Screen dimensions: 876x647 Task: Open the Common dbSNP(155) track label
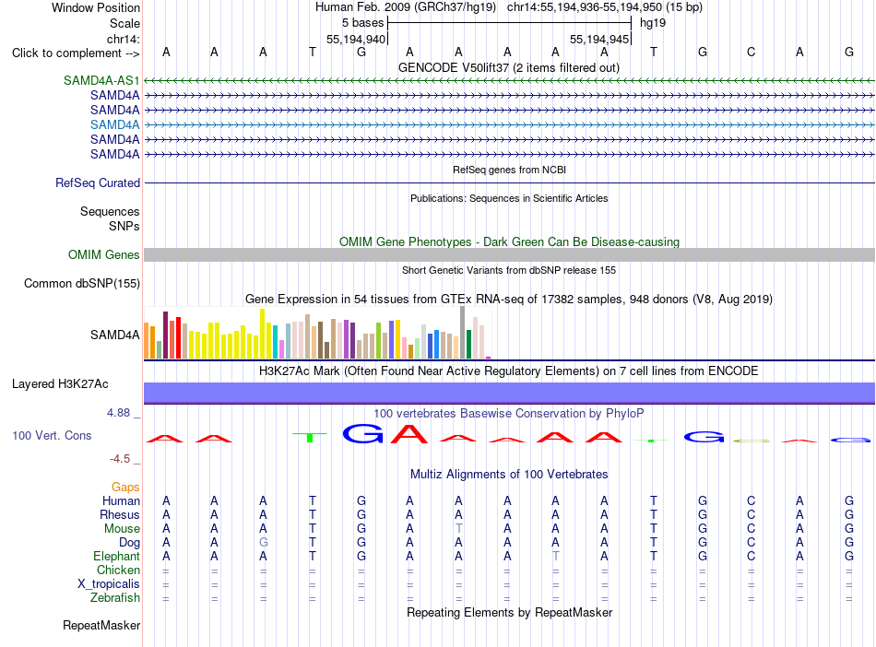click(81, 284)
